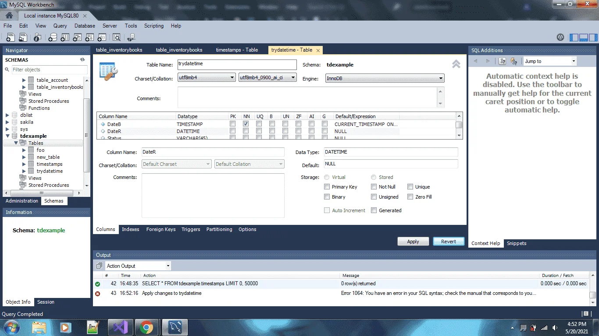Enable the Zero Fill checkbox

[410, 197]
